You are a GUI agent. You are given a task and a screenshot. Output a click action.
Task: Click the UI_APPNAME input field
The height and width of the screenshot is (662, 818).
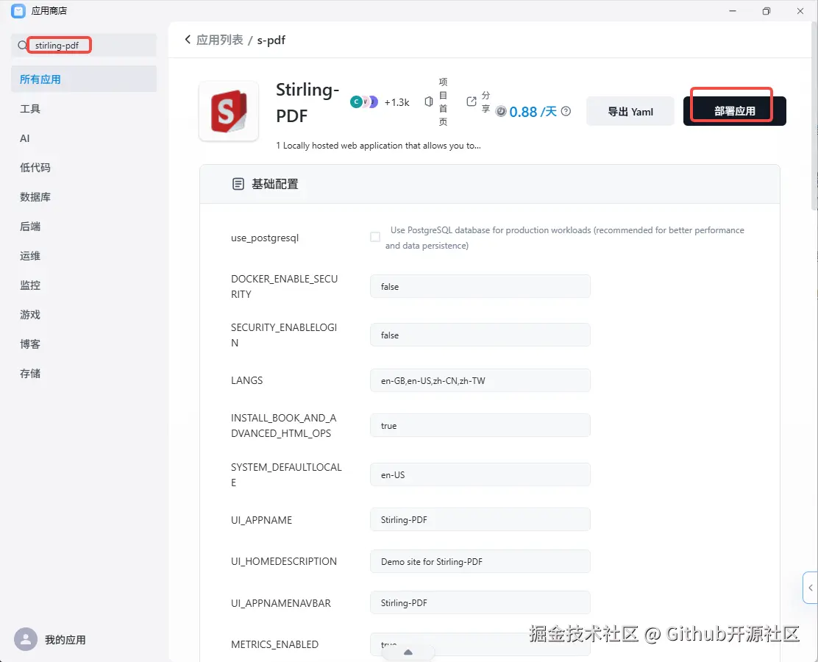click(x=480, y=519)
